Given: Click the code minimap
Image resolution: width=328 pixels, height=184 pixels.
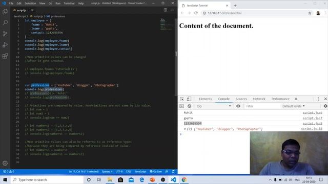Looking at the screenshot, I should pyautogui.click(x=167, y=25).
